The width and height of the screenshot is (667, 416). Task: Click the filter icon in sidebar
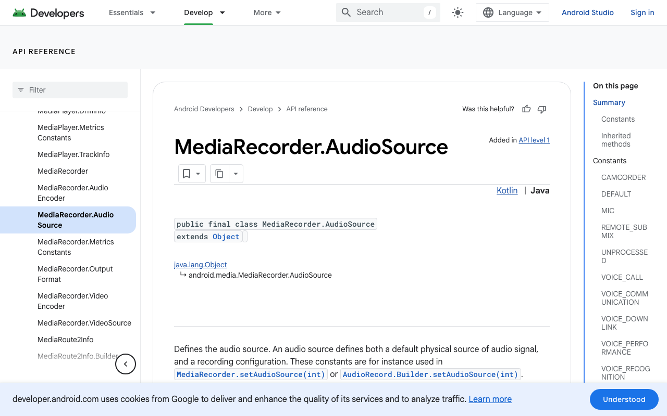[21, 90]
